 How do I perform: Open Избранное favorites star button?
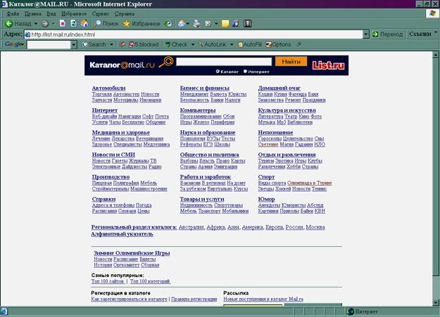click(x=142, y=24)
